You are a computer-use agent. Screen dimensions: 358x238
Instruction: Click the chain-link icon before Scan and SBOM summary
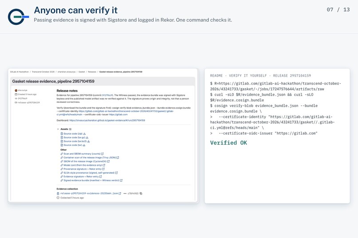(x=62, y=154)
